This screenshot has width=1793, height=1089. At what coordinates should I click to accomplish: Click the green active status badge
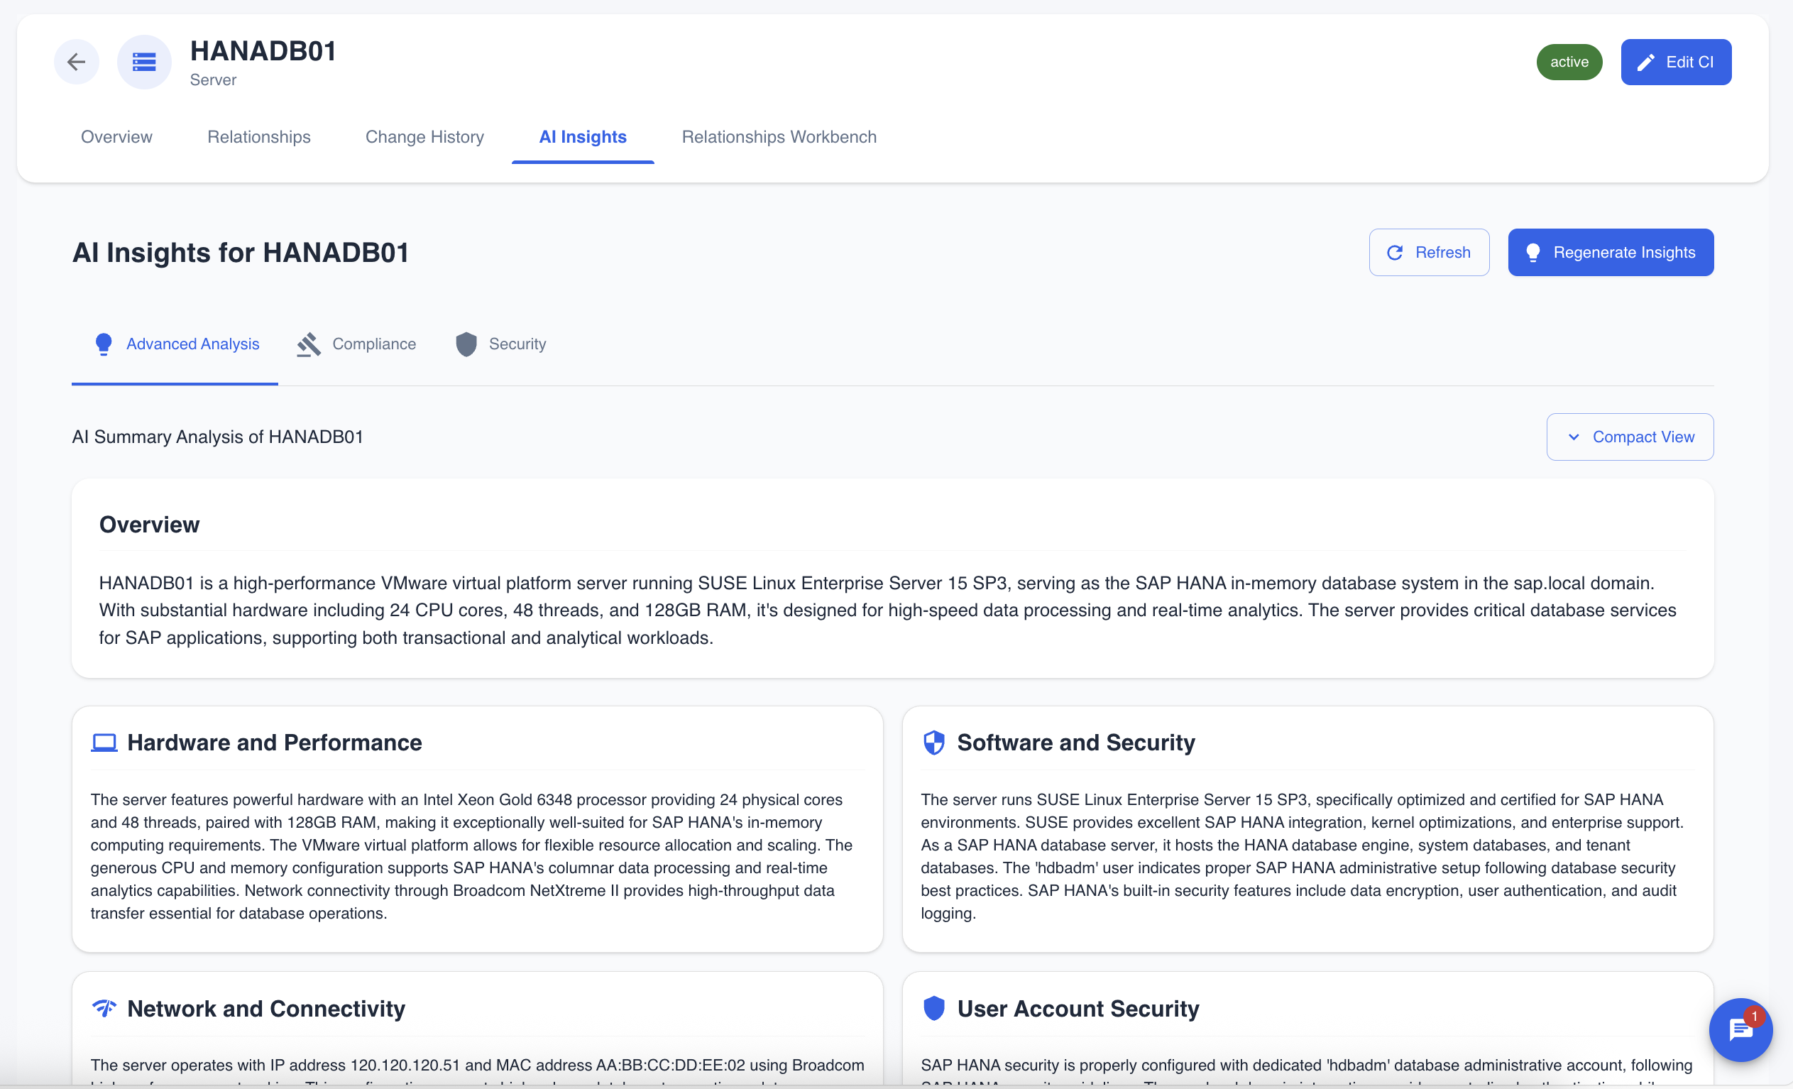click(x=1569, y=62)
